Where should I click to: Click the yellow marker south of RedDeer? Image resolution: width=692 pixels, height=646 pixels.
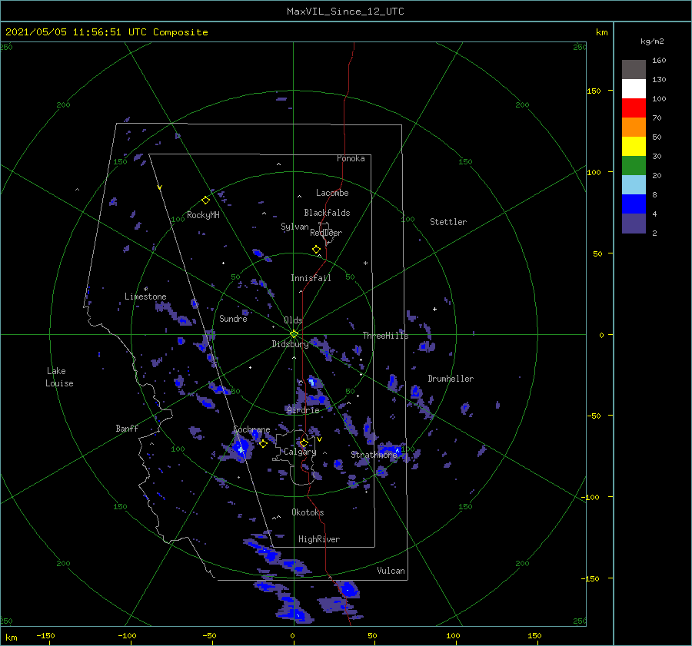tap(316, 250)
